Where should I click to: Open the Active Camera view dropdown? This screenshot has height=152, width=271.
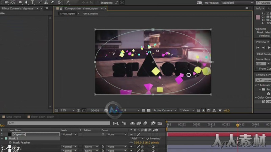click(164, 110)
